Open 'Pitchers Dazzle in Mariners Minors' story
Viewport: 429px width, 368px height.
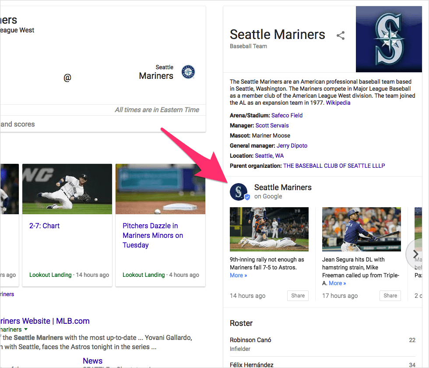click(153, 235)
